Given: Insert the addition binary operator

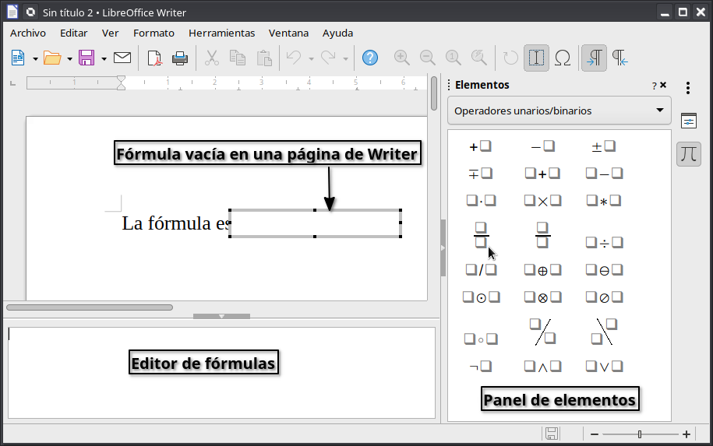Looking at the screenshot, I should click(x=542, y=174).
